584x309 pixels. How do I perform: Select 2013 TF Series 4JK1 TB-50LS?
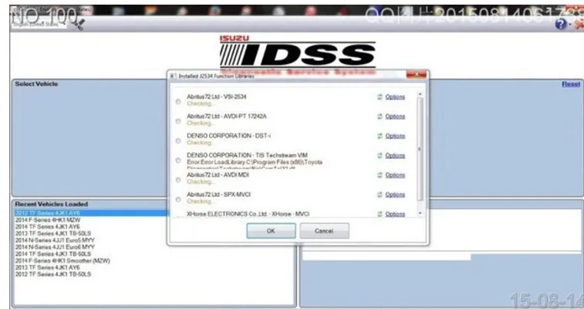53,233
